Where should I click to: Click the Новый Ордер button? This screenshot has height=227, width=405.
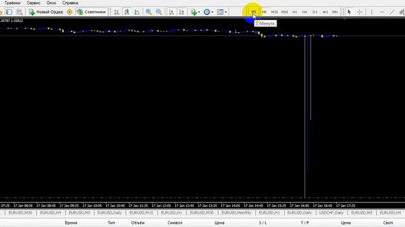46,12
